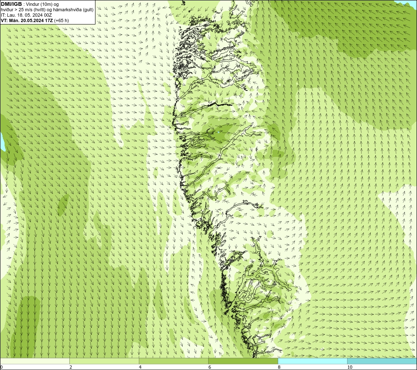Click the palest 0–2 m/s legend swatch

click(35, 361)
